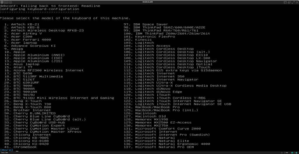Select the line '116. Logitech Ultra-X'
Screen dimensions: 299x154
[x=148, y=82]
